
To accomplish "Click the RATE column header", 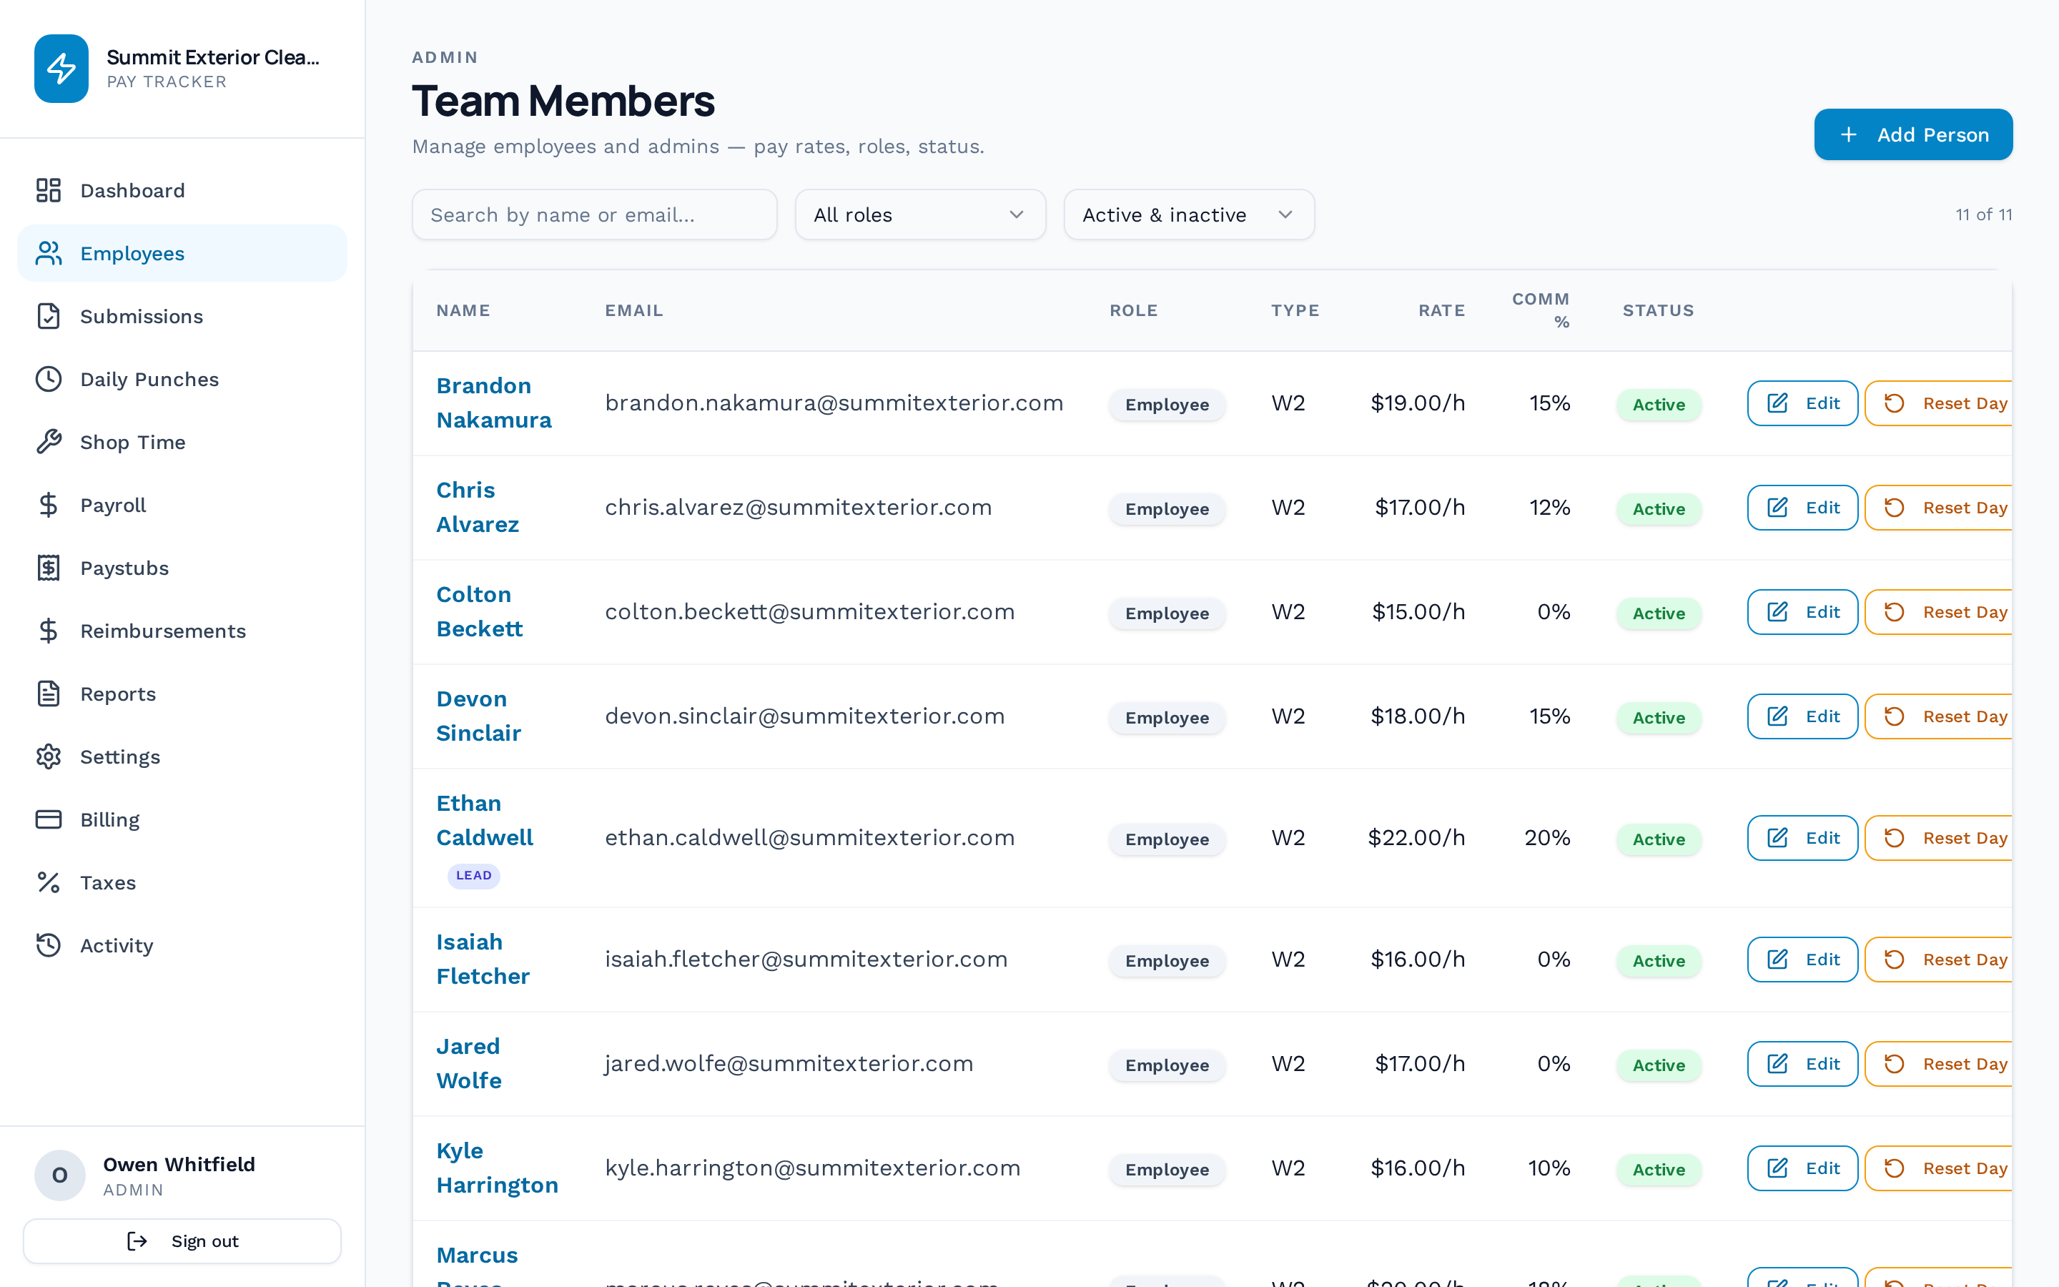I will [x=1441, y=311].
